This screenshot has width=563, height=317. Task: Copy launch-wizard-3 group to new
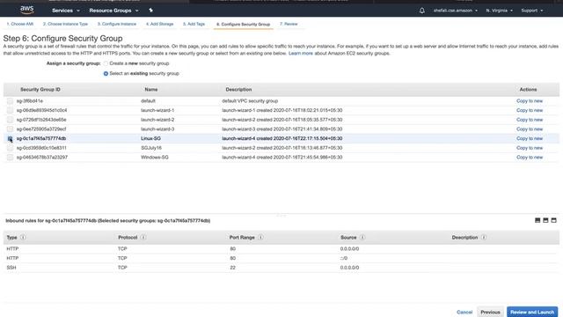coord(530,129)
